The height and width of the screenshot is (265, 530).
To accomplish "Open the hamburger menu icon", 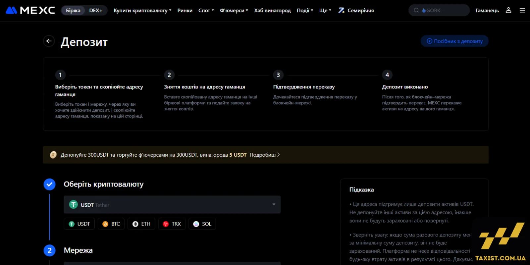I will point(522,11).
